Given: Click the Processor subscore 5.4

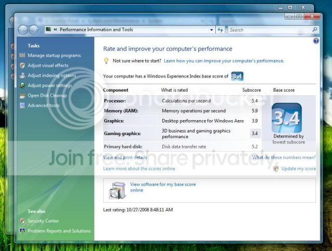Looking at the screenshot, I should pos(255,101).
